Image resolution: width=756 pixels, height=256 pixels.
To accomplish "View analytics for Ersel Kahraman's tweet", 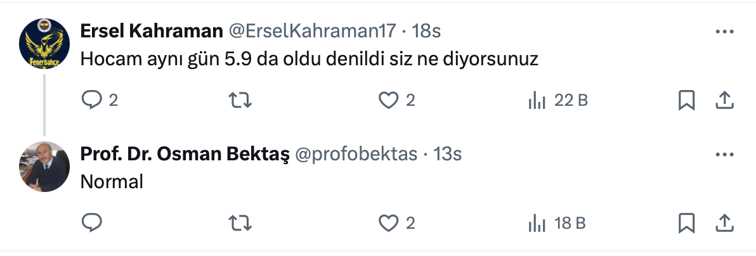I will tap(537, 100).
